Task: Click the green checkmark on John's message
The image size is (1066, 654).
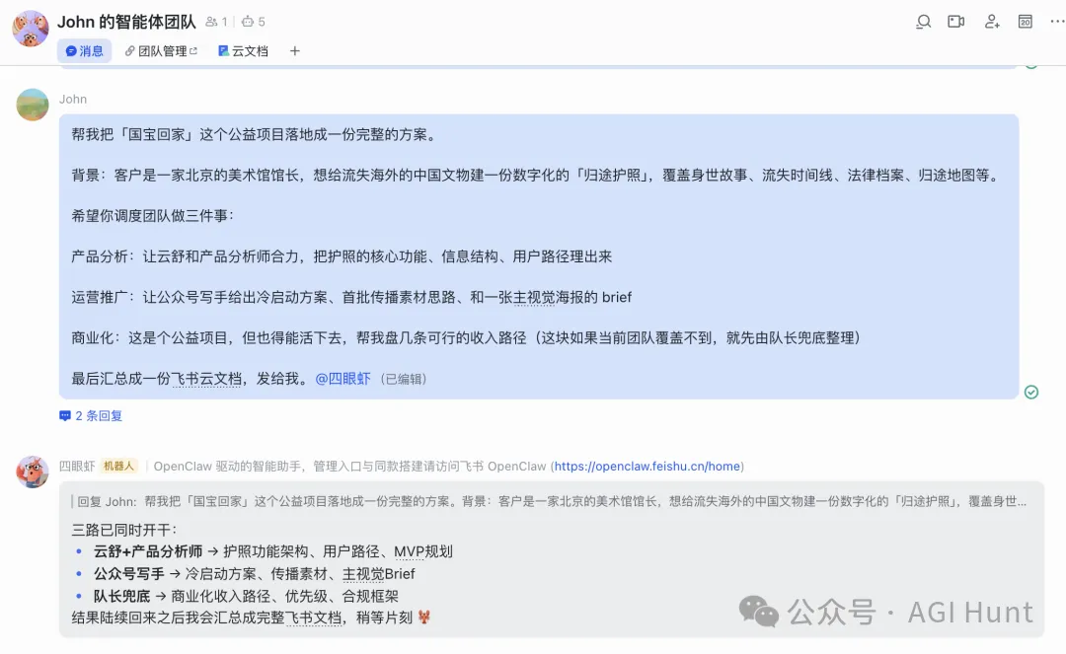Action: (x=1030, y=392)
